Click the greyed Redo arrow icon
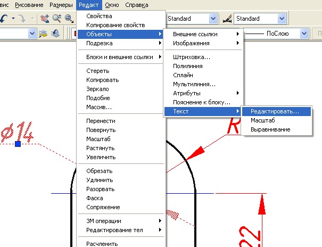 22,19
